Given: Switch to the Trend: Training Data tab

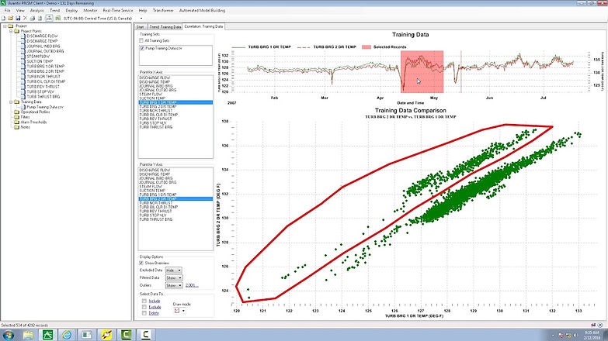Looking at the screenshot, I should click(165, 26).
